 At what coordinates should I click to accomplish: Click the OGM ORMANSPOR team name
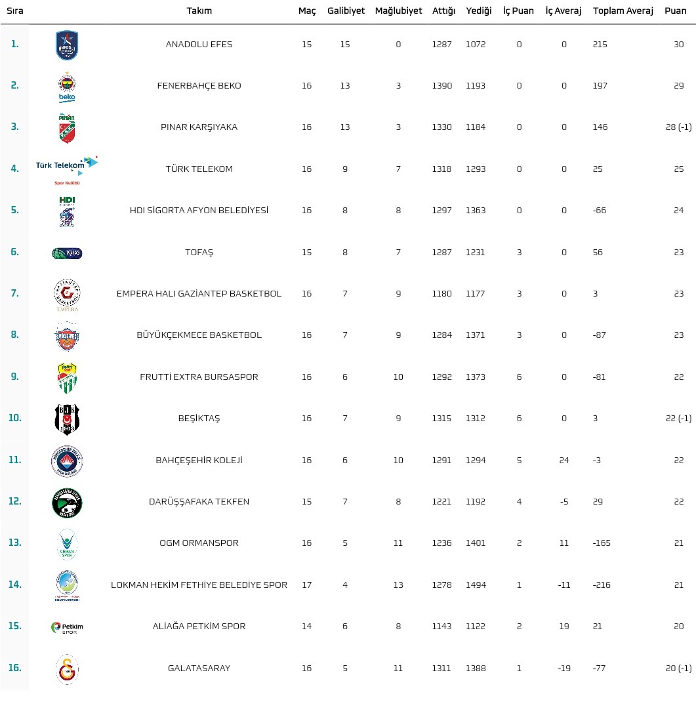pyautogui.click(x=199, y=543)
